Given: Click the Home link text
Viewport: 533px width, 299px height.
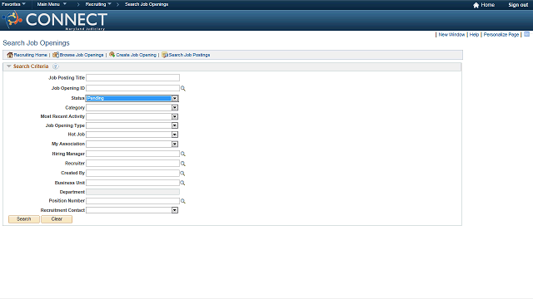Looking at the screenshot, I should [x=488, y=5].
